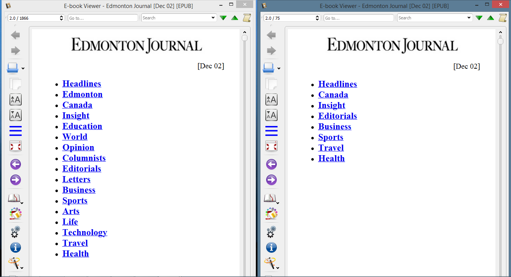Toggle full screen in left viewer
This screenshot has height=277, width=511.
16,146
